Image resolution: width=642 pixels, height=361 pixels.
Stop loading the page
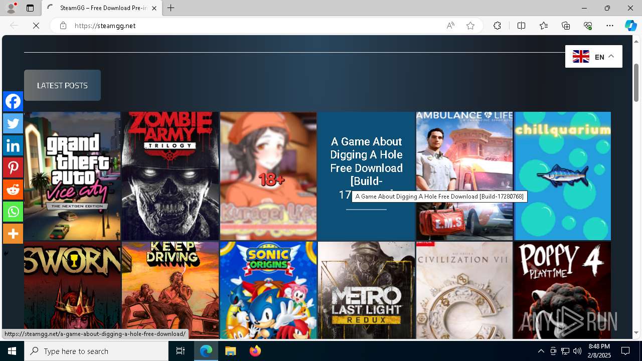pyautogui.click(x=36, y=26)
